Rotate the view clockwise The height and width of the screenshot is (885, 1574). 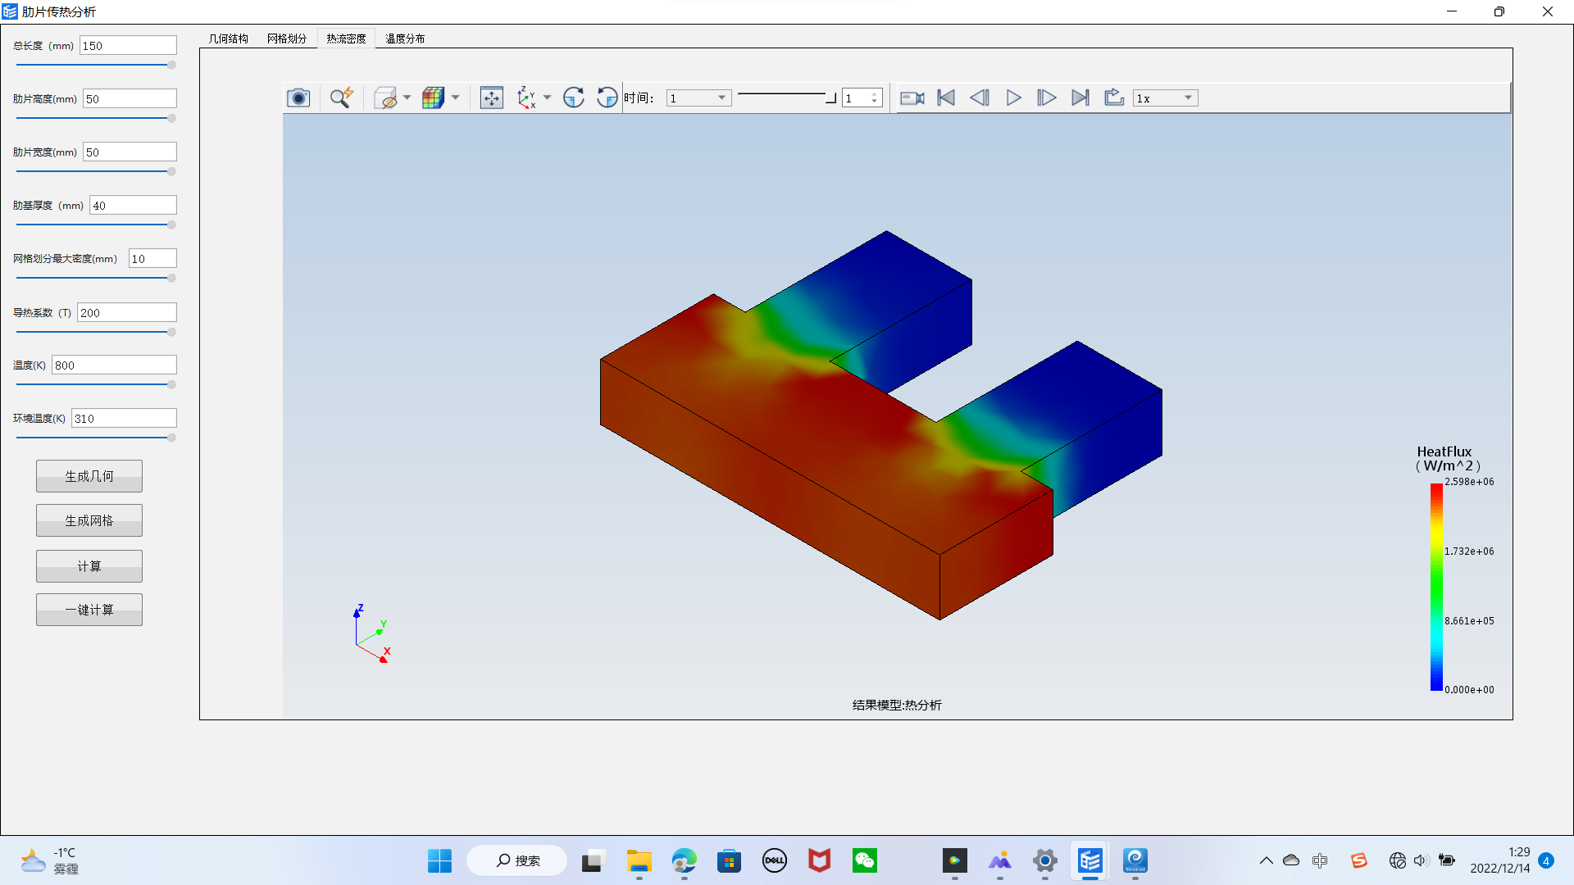[x=574, y=98]
